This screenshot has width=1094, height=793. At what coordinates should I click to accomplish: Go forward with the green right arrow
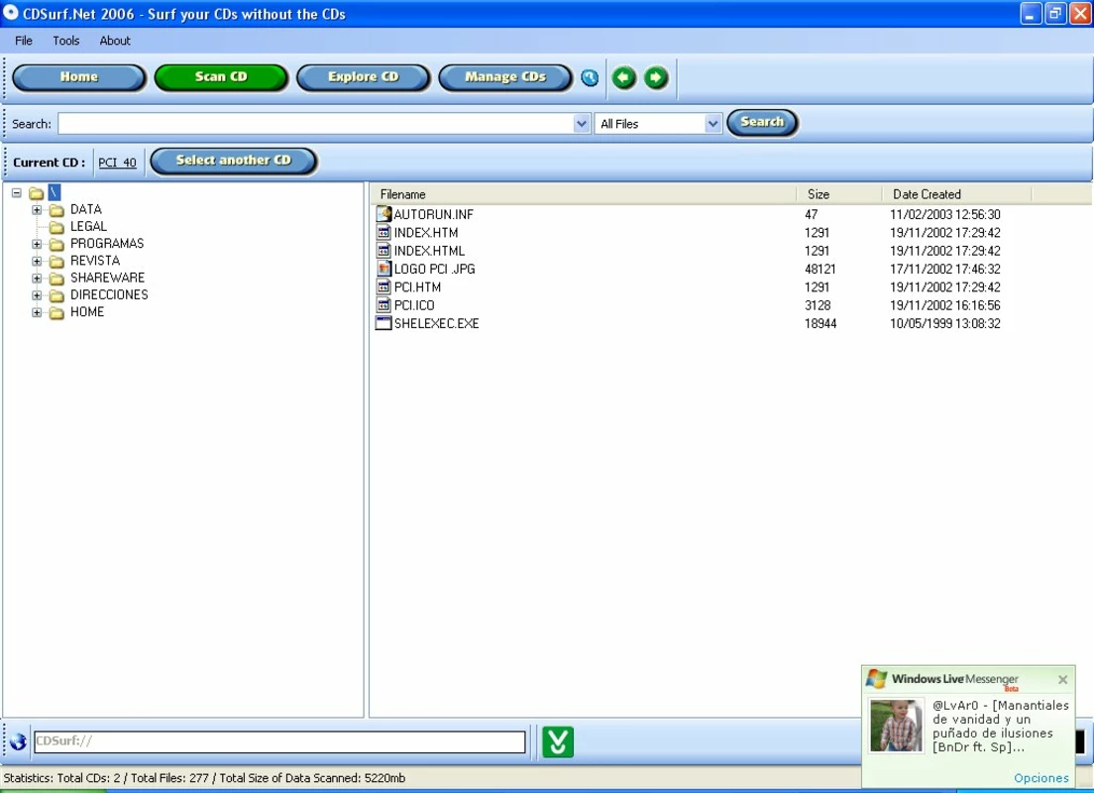[656, 77]
